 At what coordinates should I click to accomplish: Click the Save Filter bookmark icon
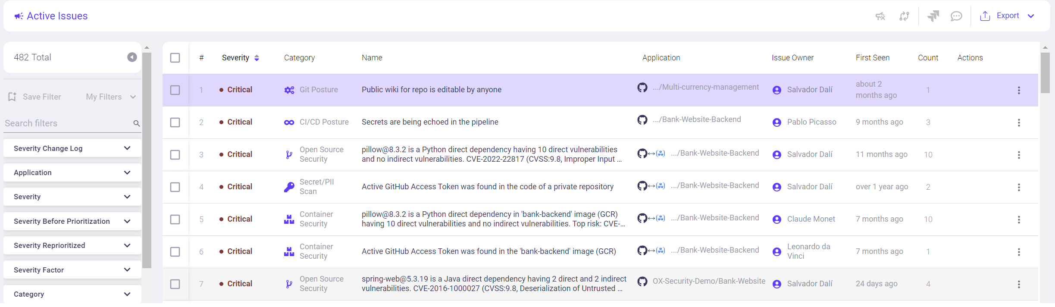12,97
